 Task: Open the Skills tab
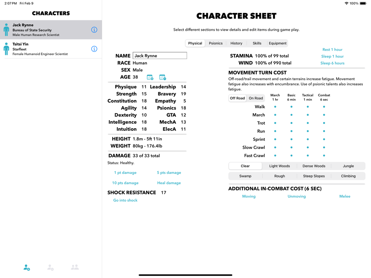pos(257,43)
